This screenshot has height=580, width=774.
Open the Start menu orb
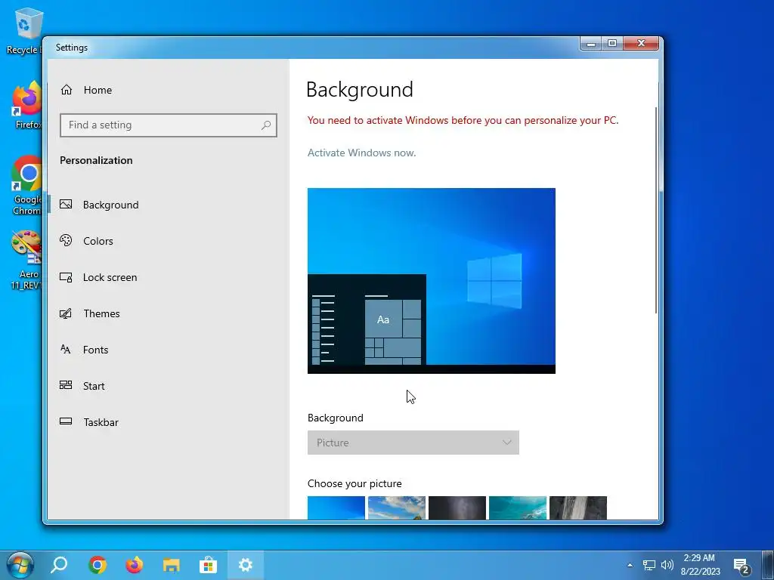20,565
